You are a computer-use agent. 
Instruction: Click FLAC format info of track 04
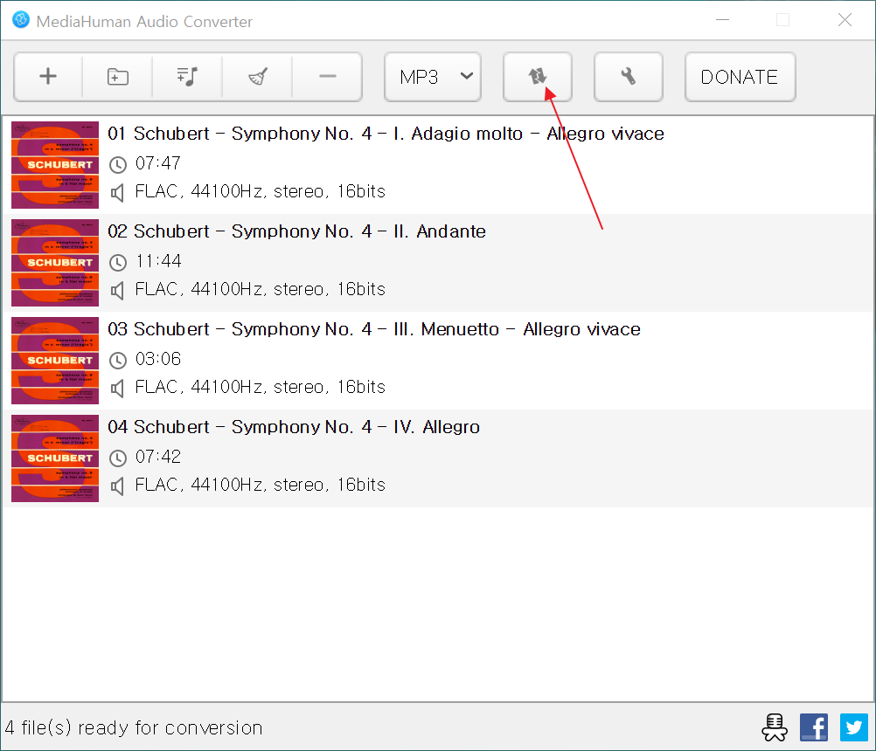click(x=261, y=485)
